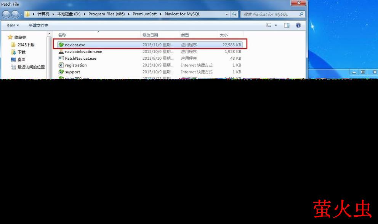The width and height of the screenshot is (378, 224).
Task: Select the navicat.exe file icon
Action: tap(61, 45)
